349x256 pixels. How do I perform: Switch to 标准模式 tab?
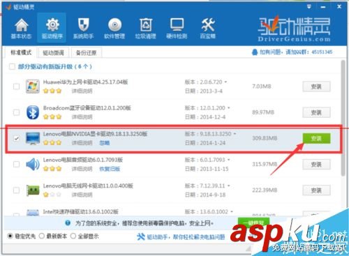[x=21, y=52]
